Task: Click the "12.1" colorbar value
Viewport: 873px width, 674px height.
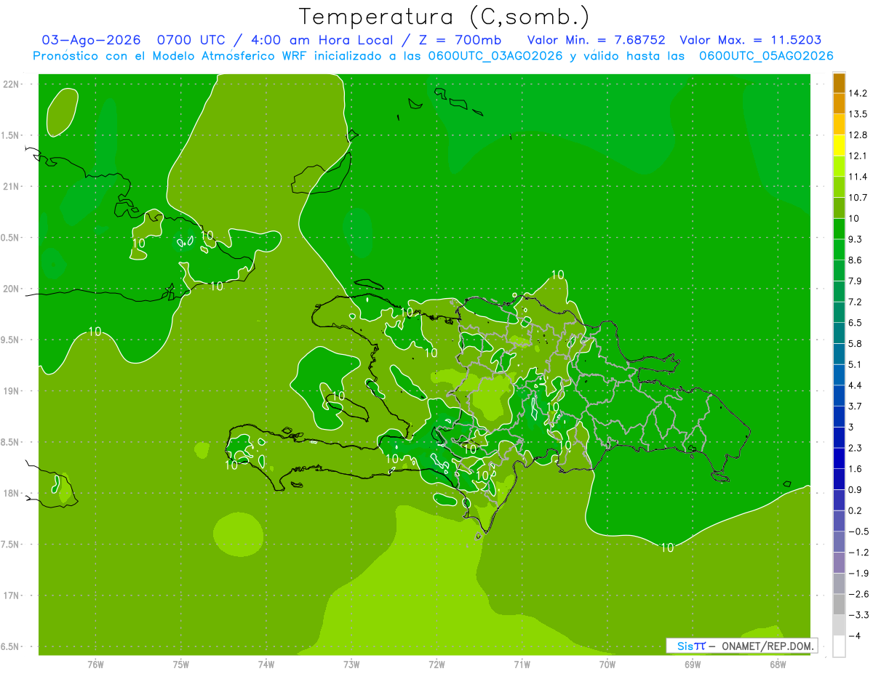Action: tap(858, 156)
